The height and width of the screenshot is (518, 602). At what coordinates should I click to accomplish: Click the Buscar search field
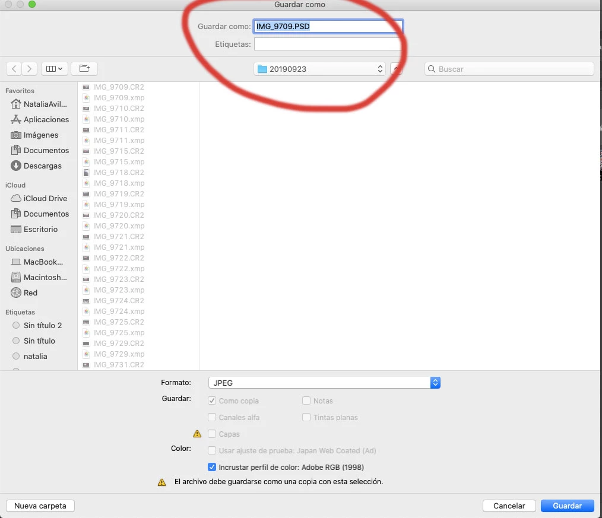tap(509, 69)
